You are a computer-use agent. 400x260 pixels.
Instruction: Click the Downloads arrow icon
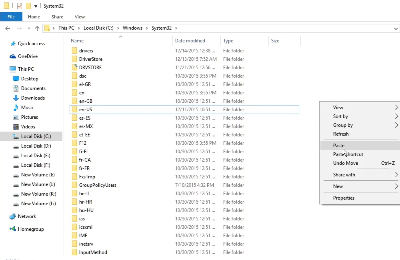16,98
